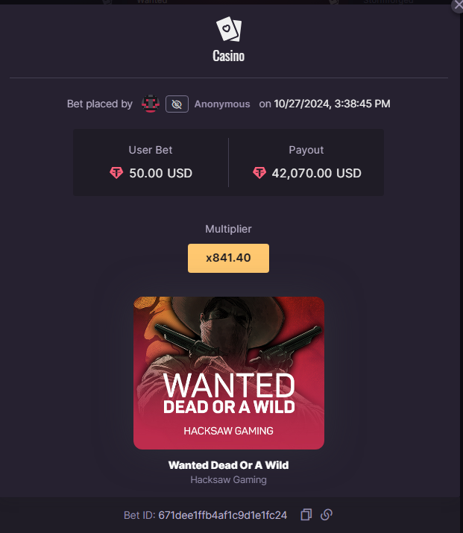Copy the Bet ID with copy icon
The image size is (463, 533).
click(x=306, y=514)
